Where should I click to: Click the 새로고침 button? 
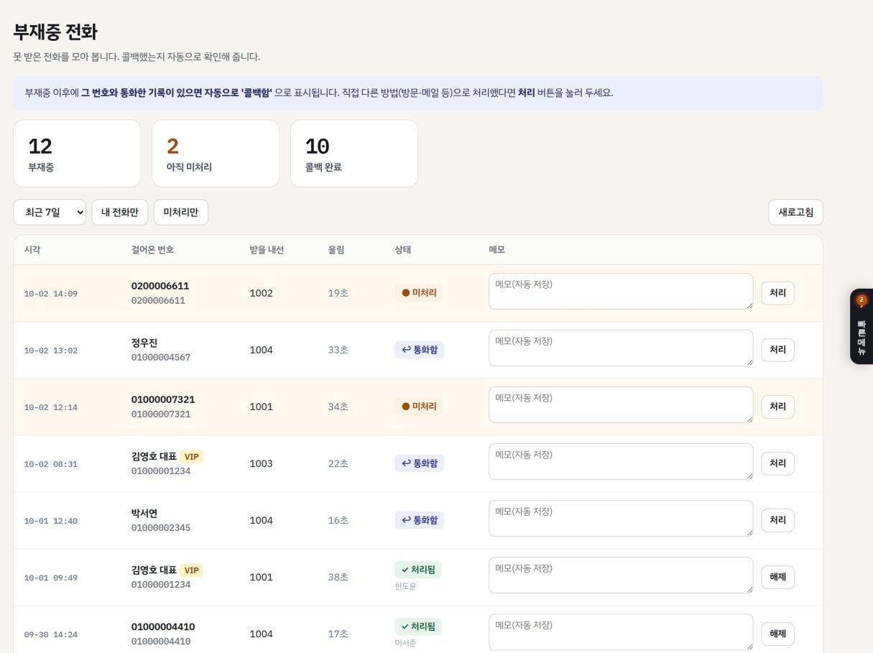pos(795,213)
